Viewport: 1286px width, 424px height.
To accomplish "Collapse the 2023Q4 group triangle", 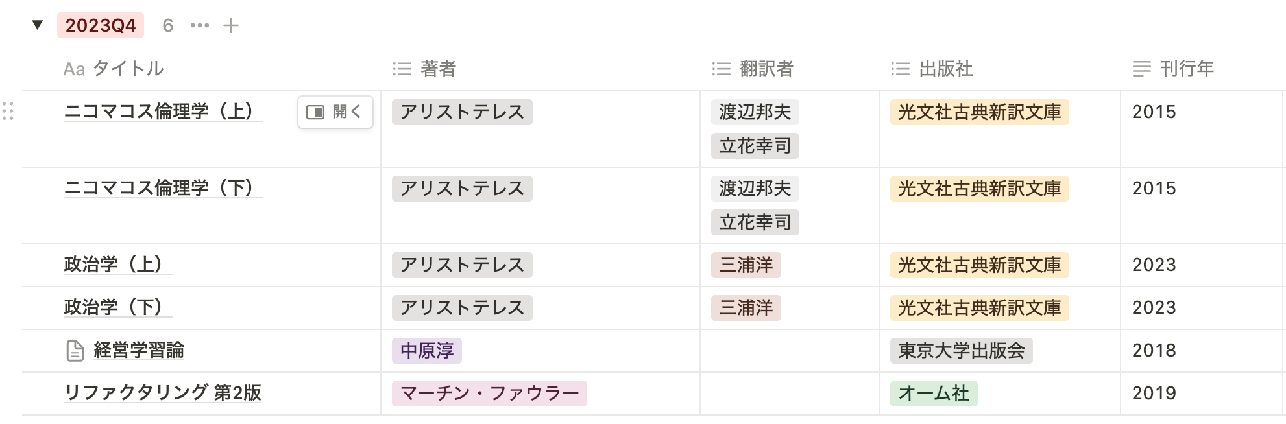I will tap(38, 25).
